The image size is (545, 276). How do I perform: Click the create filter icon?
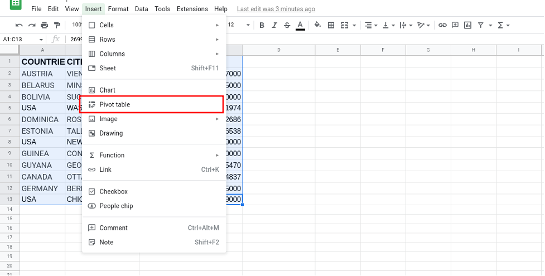coord(481,25)
